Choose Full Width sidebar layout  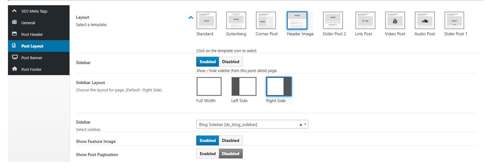(x=209, y=86)
